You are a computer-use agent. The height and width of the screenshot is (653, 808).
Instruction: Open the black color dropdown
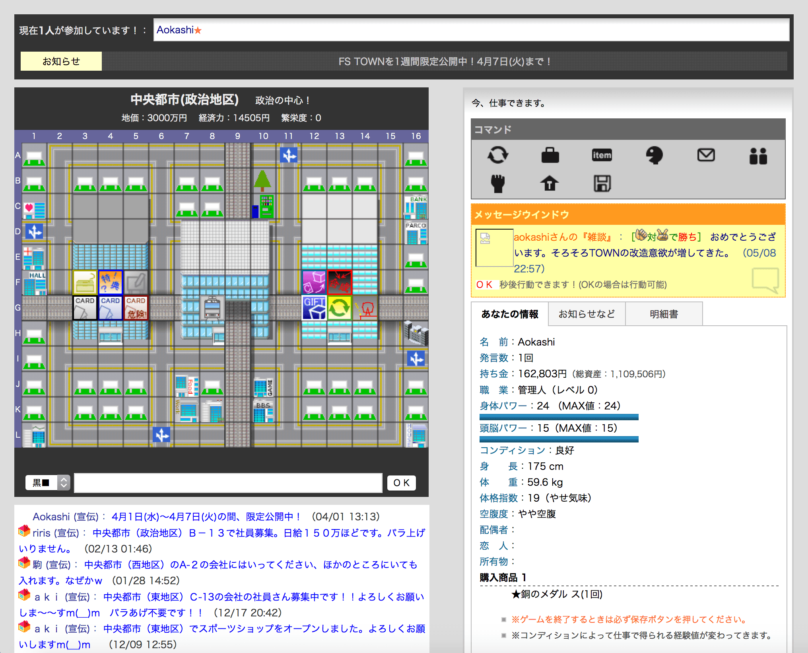click(x=48, y=483)
